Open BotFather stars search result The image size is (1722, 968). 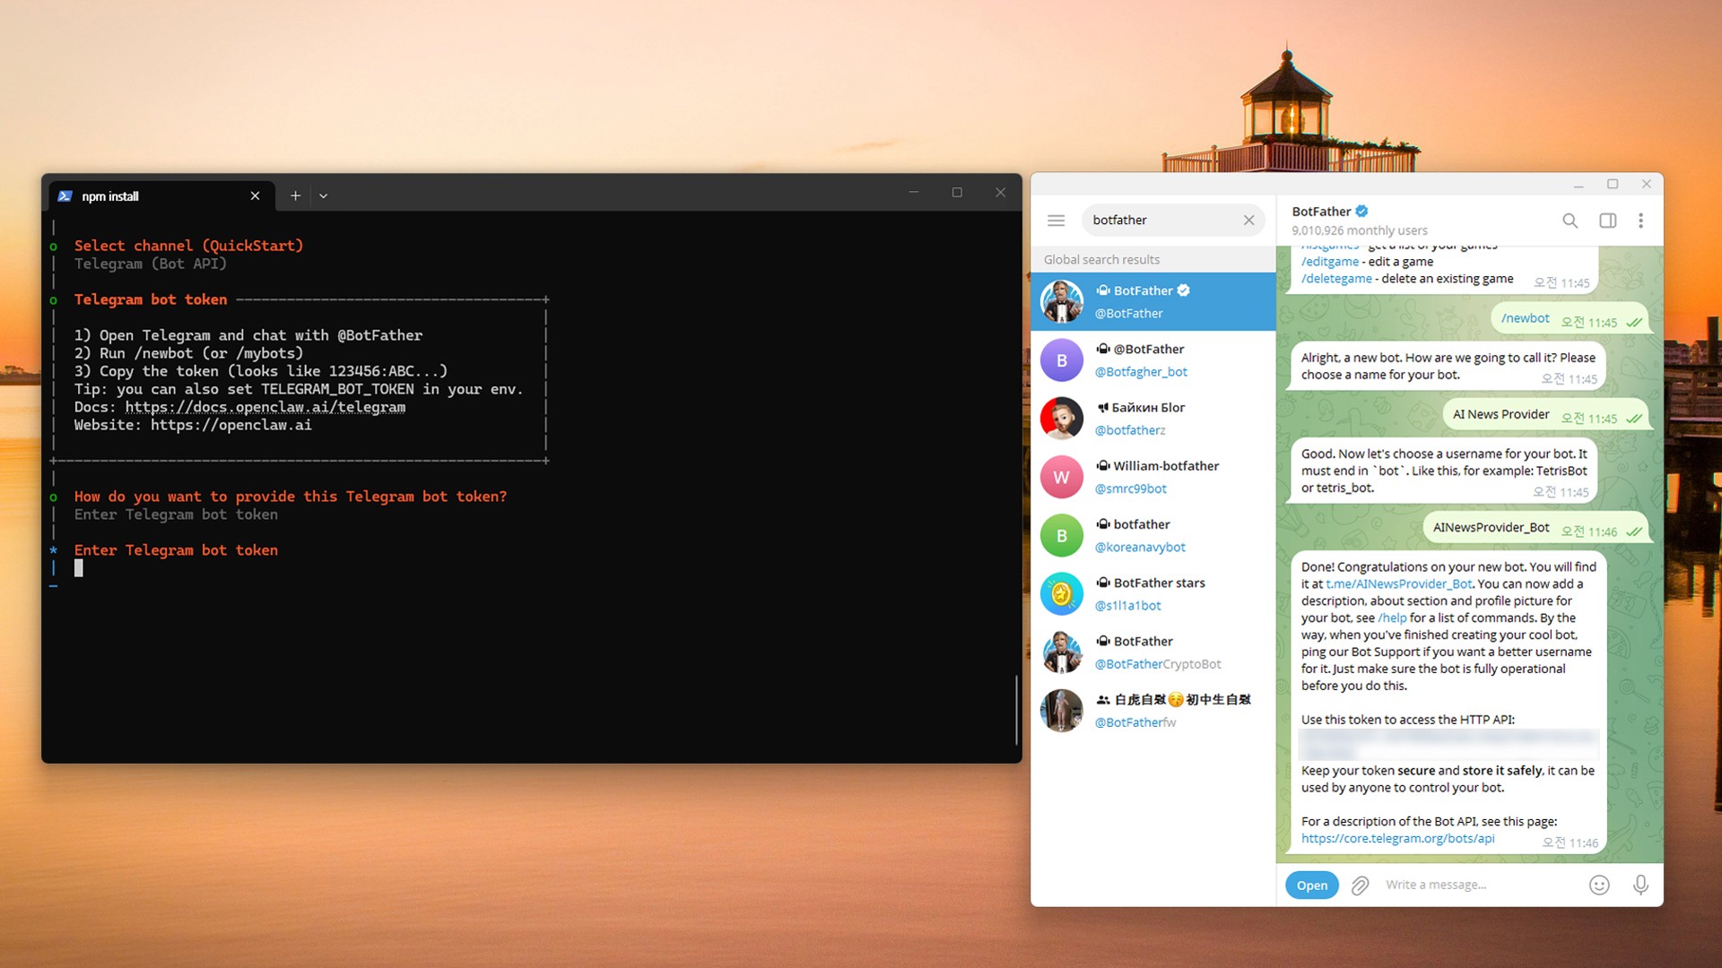(1153, 593)
